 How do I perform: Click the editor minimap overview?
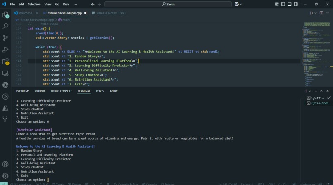[x=316, y=54]
